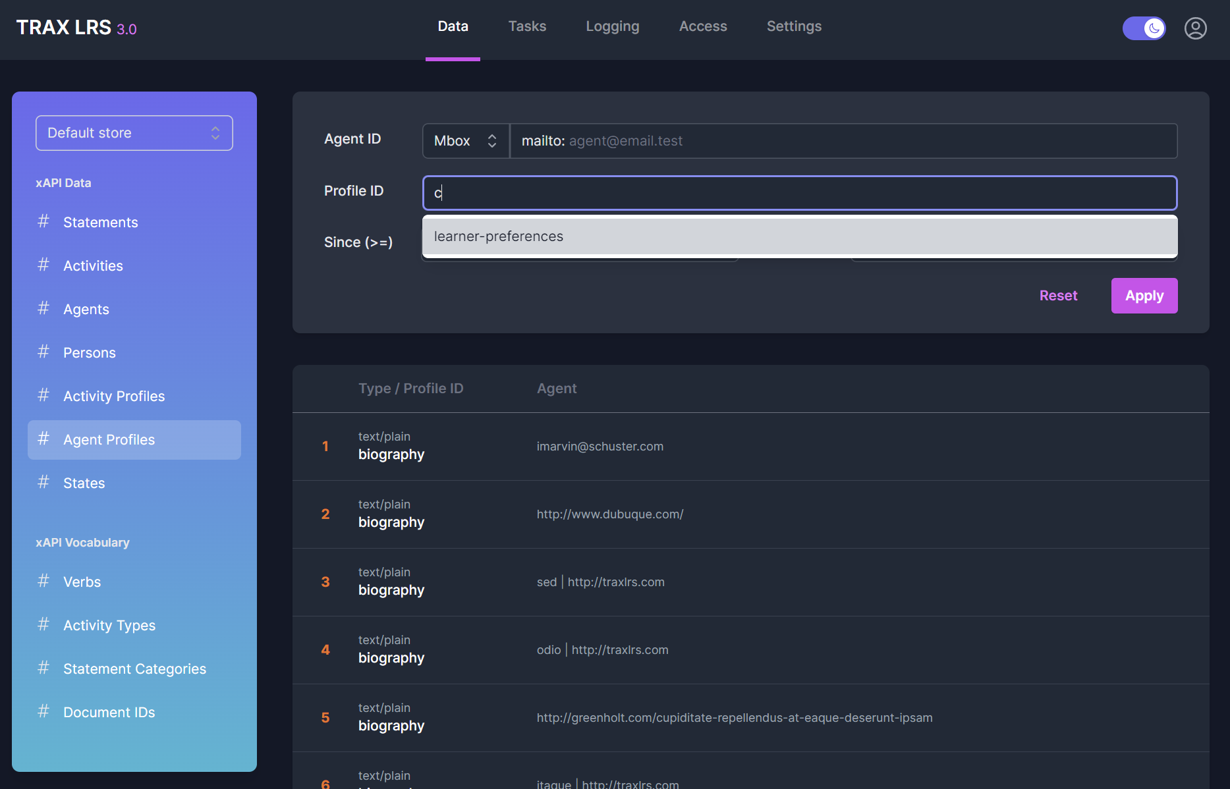Click the hash icon beside Verbs

pos(43,582)
